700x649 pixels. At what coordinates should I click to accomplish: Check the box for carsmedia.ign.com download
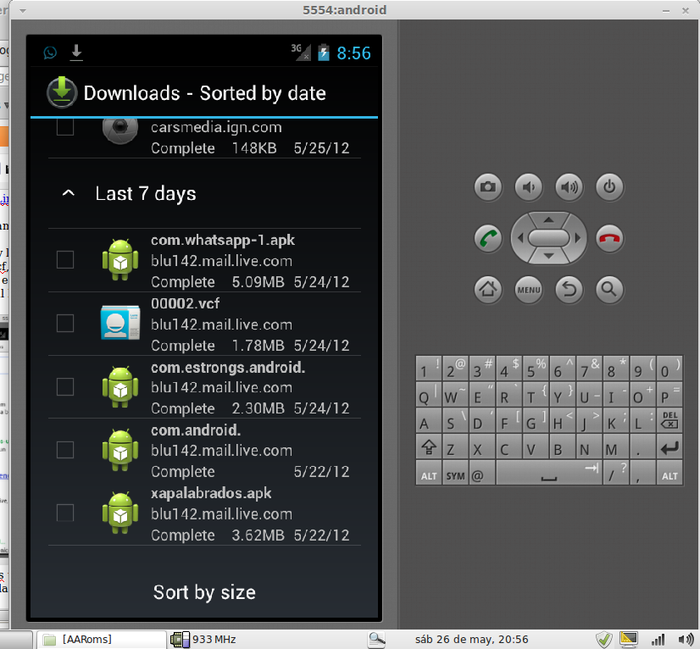pyautogui.click(x=65, y=127)
